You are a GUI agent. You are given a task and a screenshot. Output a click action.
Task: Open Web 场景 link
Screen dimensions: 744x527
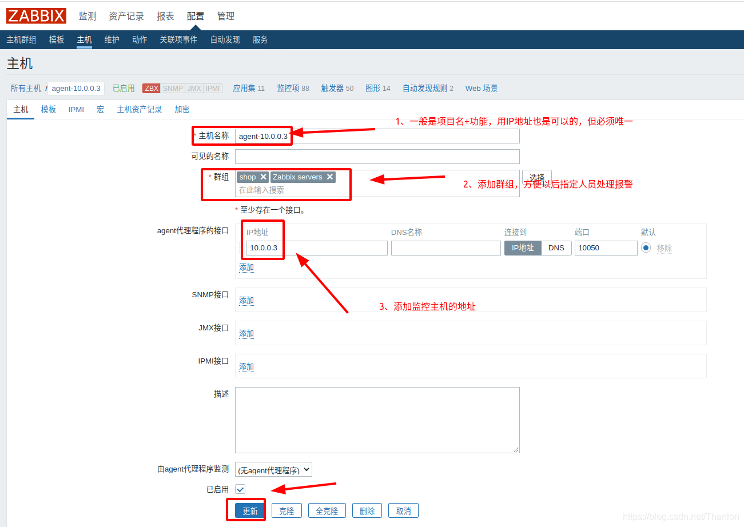click(x=482, y=88)
